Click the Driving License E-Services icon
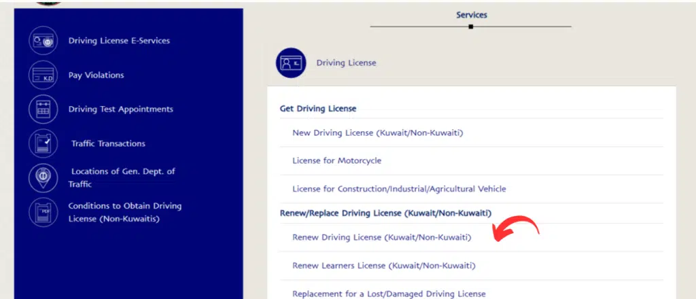 (x=43, y=41)
